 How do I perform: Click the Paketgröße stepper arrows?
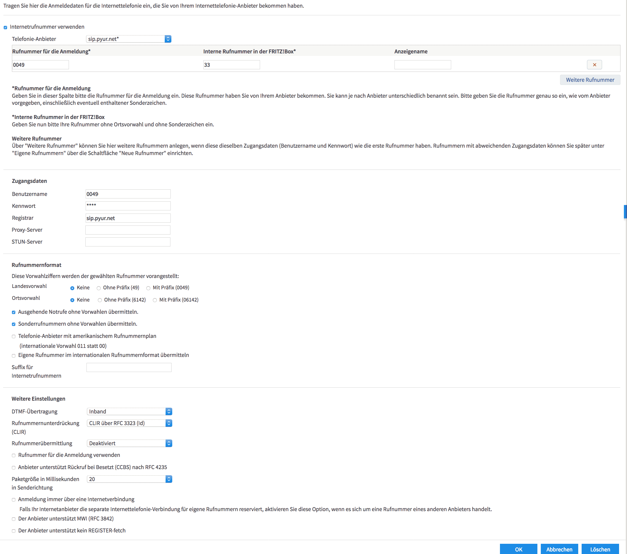point(168,479)
